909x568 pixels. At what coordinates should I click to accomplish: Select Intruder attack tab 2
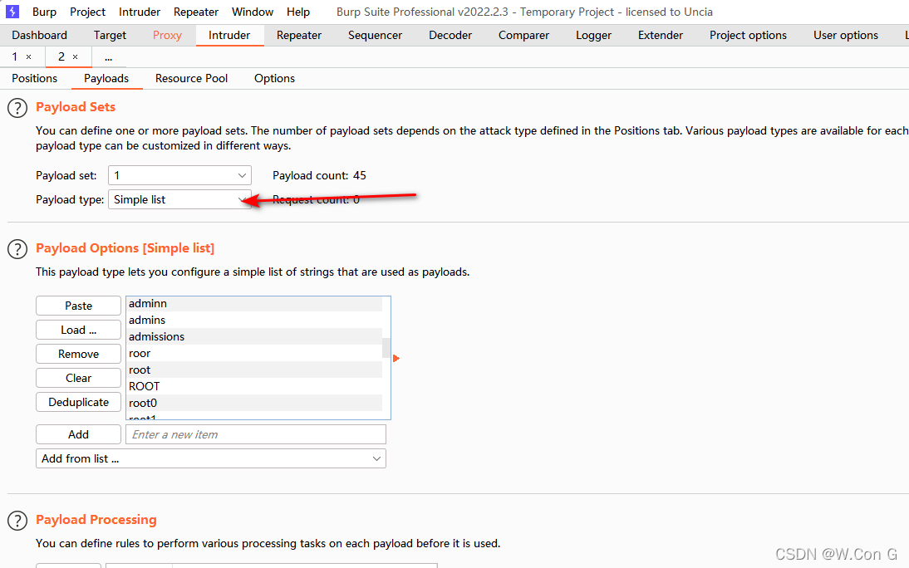61,56
